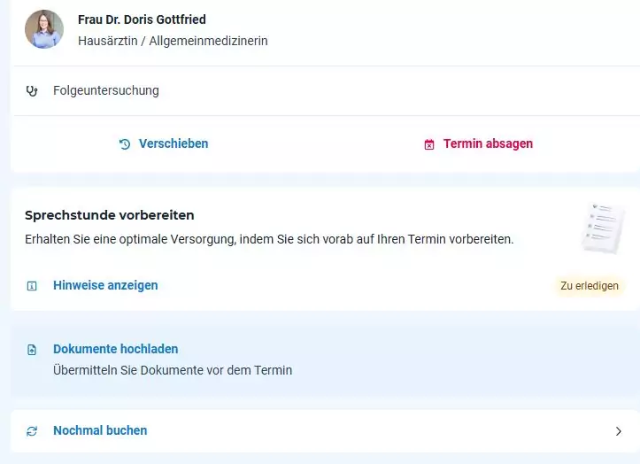Viewport: 640px width, 464px height.
Task: Select the Hausärztin / Allgemeinmedizinerin specialty text
Action: [173, 41]
